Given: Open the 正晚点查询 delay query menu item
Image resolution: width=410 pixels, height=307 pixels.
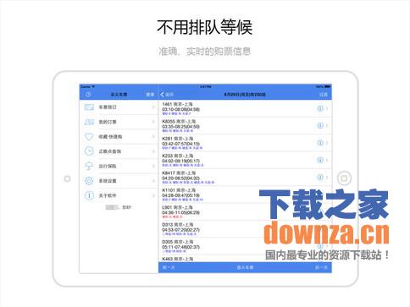Looking at the screenshot, I should click(119, 151).
